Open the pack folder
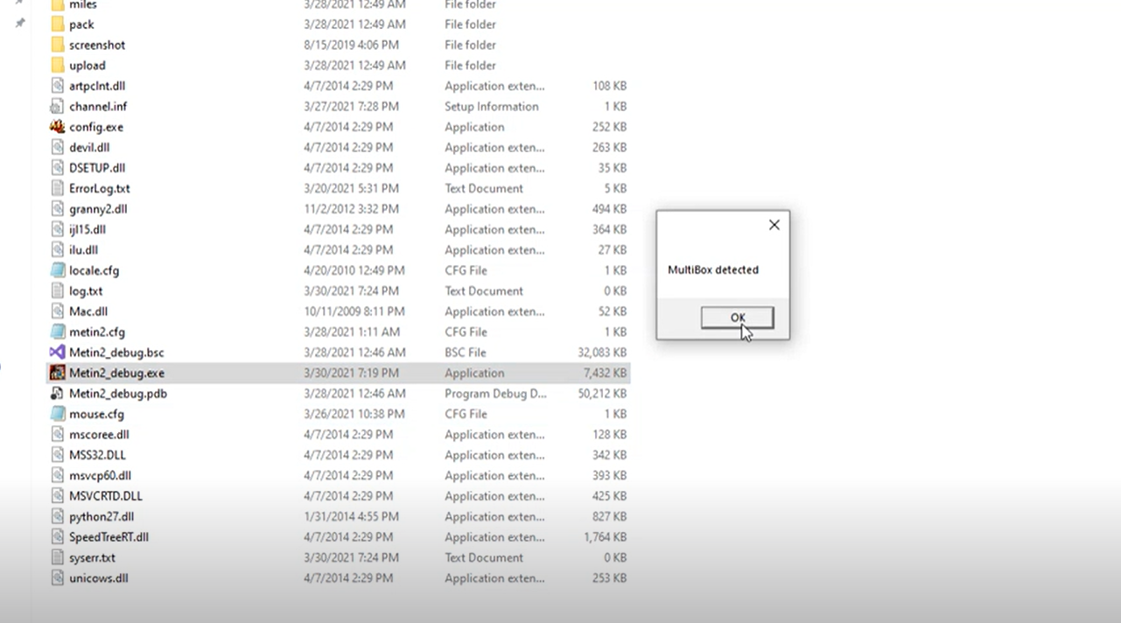Viewport: 1121px width, 623px height. [81, 24]
